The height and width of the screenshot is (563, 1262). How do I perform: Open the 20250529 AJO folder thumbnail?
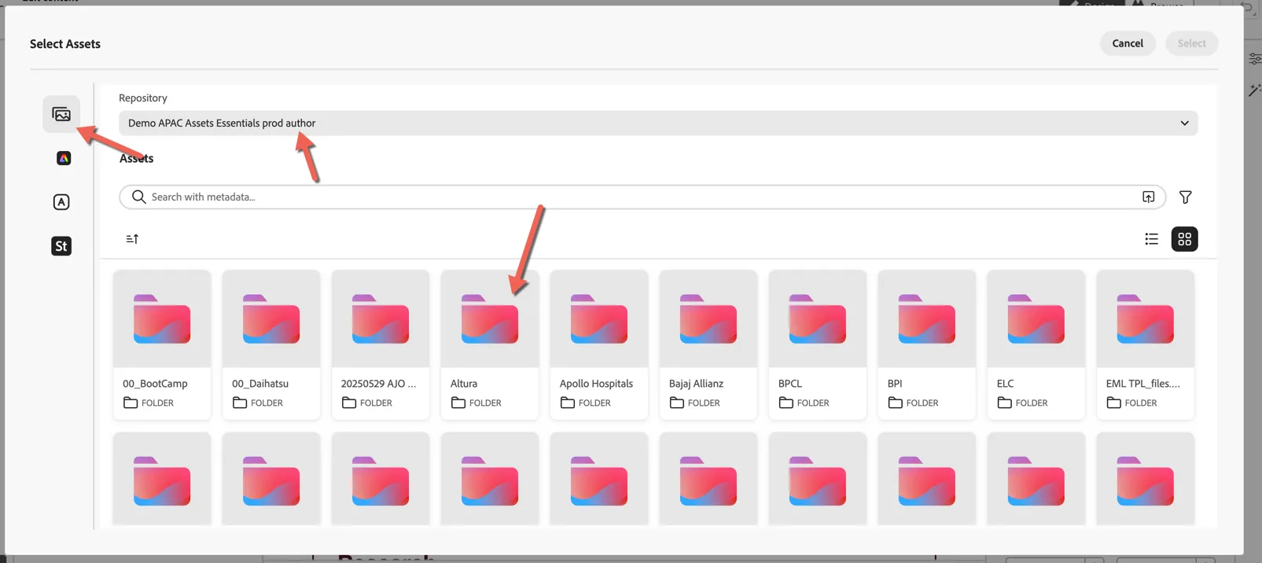tap(381, 319)
